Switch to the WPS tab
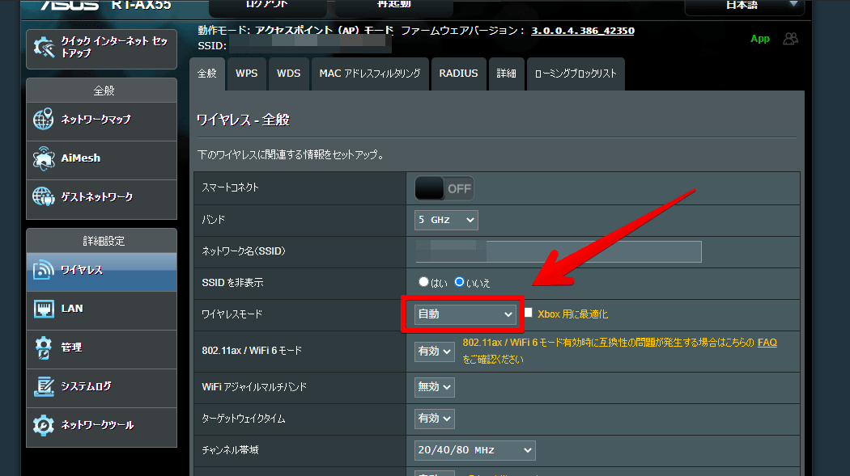Image resolution: width=850 pixels, height=476 pixels. tap(247, 74)
